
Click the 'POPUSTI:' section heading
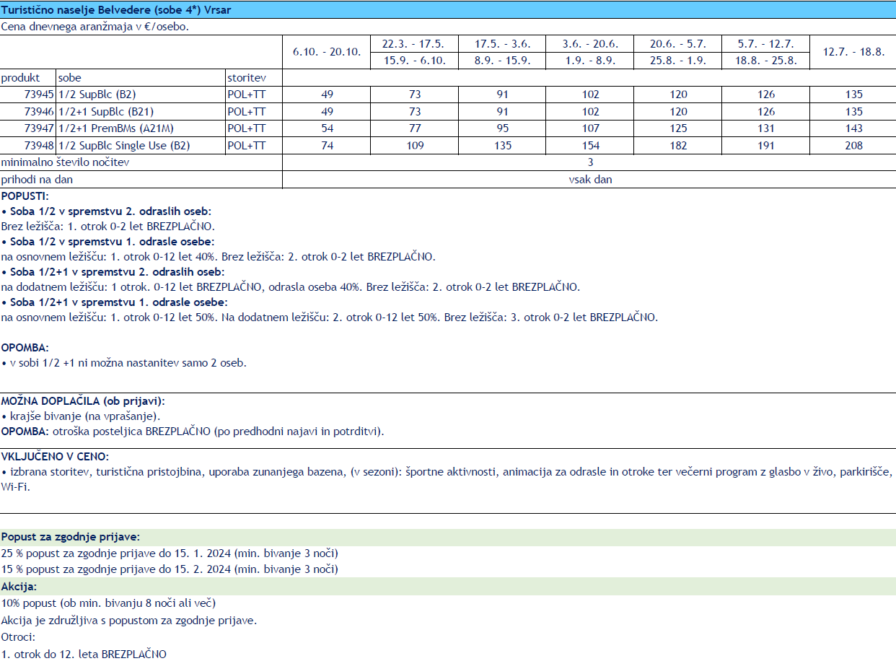click(x=25, y=196)
